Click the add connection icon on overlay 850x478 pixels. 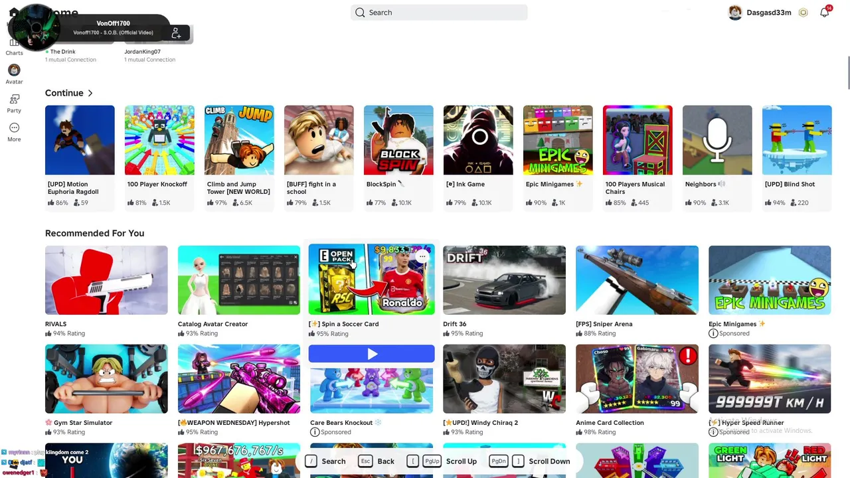click(176, 33)
